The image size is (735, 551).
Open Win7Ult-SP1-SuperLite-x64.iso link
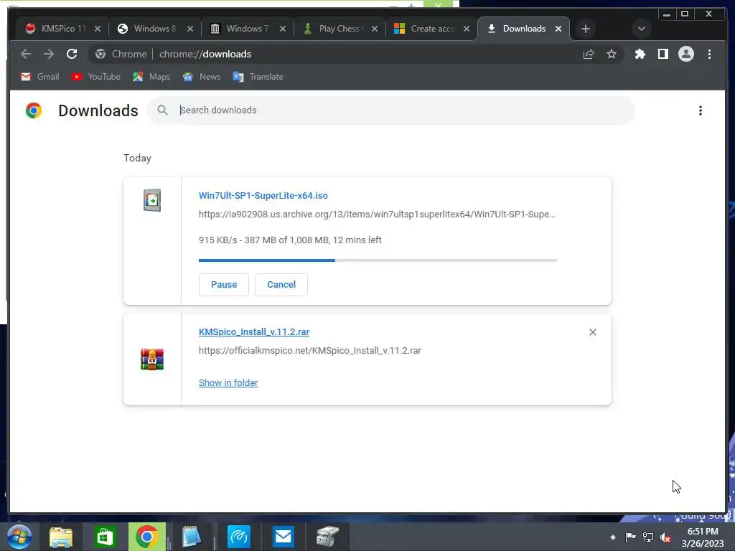[x=263, y=195]
